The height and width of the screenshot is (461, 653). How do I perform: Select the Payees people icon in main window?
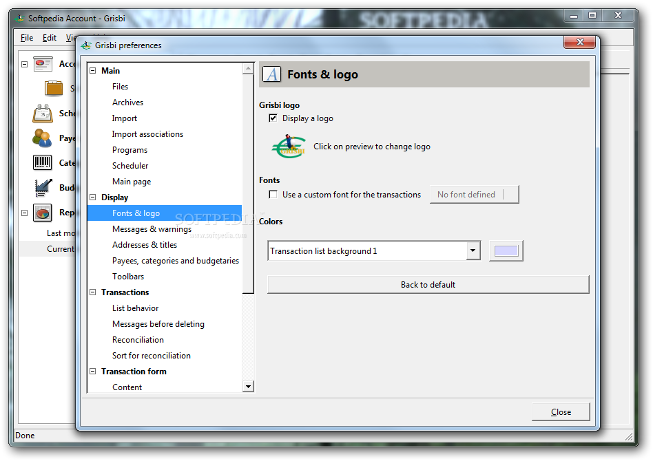(x=42, y=138)
